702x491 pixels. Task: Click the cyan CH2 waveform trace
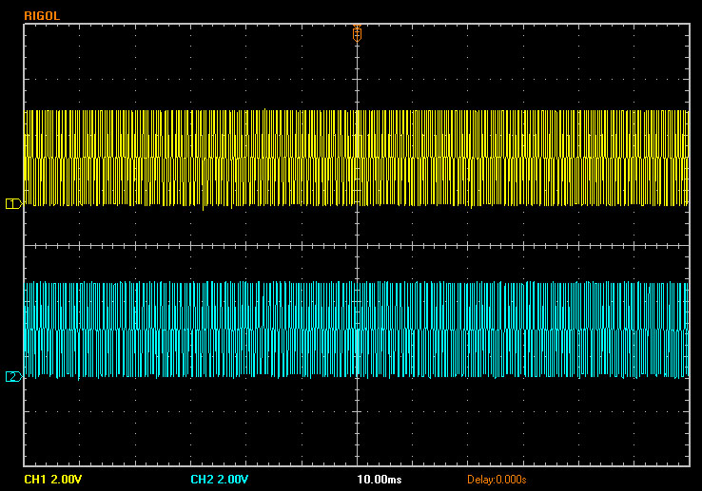click(190, 330)
